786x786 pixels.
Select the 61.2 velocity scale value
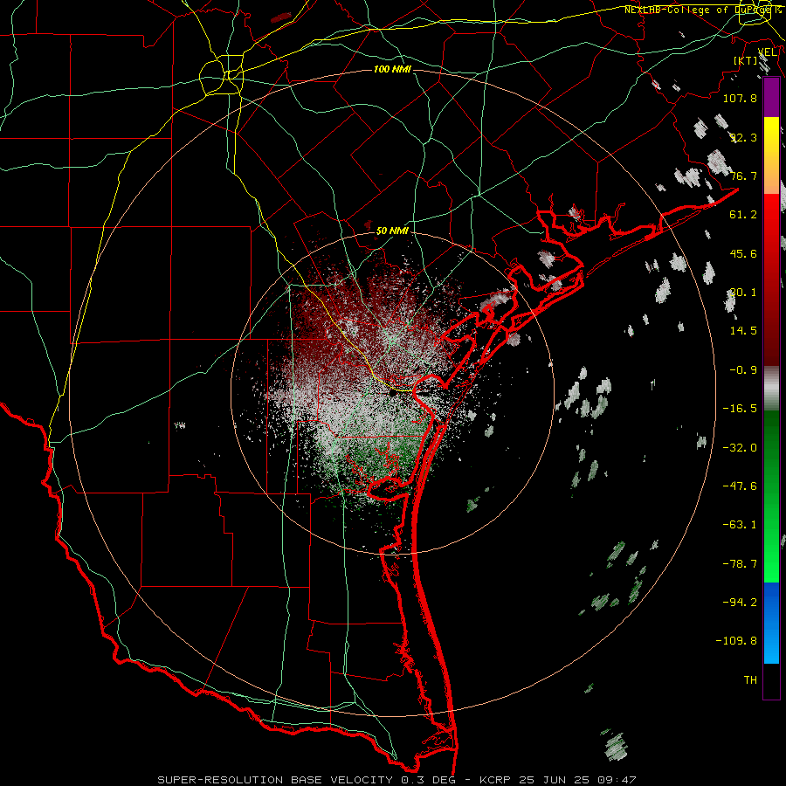tap(743, 215)
